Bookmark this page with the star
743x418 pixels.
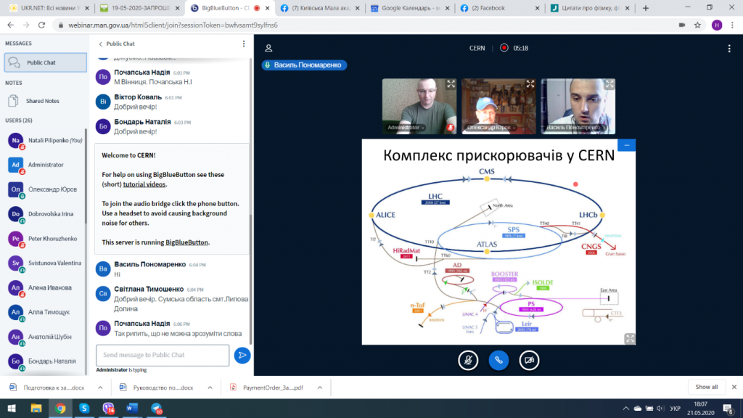coord(697,25)
